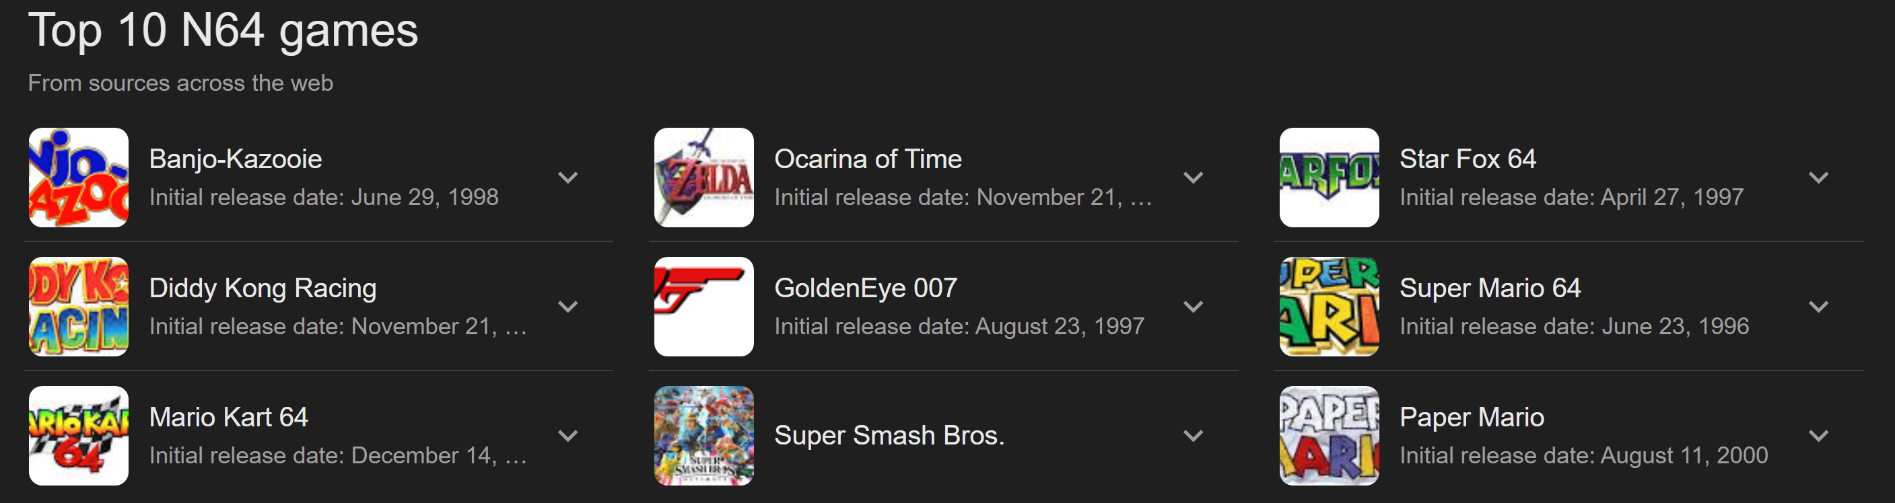This screenshot has height=503, width=1895.
Task: Show more details for GoldenEye 007
Action: (1193, 307)
